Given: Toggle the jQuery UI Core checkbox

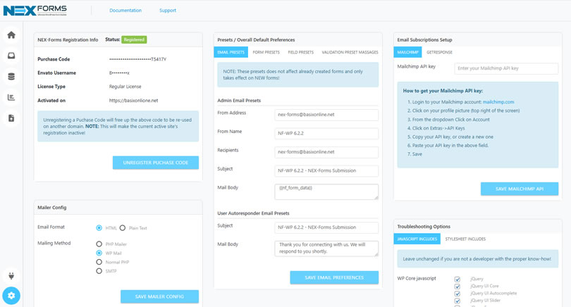Looking at the screenshot, I should coord(458,287).
